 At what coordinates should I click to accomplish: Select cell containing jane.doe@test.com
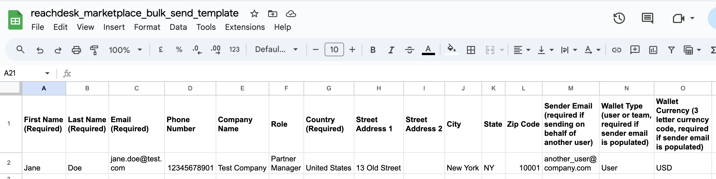tap(136, 163)
